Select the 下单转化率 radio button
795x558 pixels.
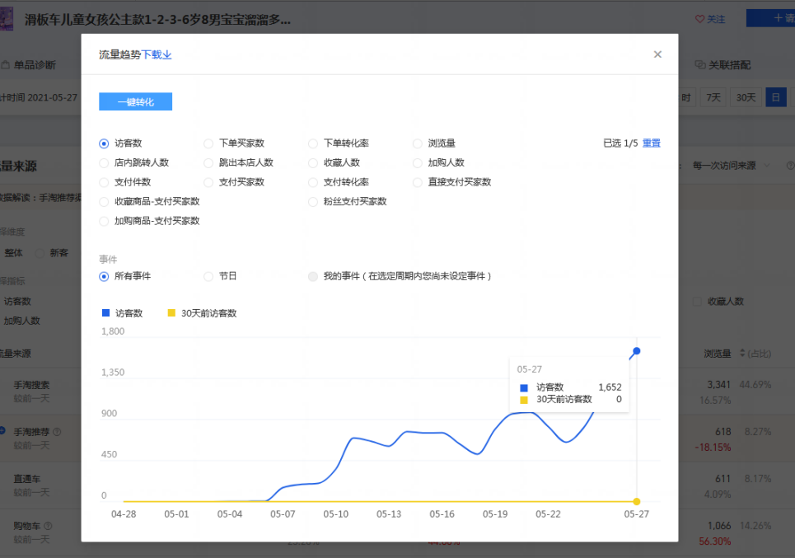(313, 143)
